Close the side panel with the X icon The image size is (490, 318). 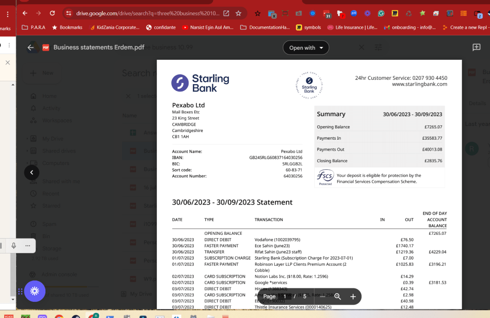[8, 63]
